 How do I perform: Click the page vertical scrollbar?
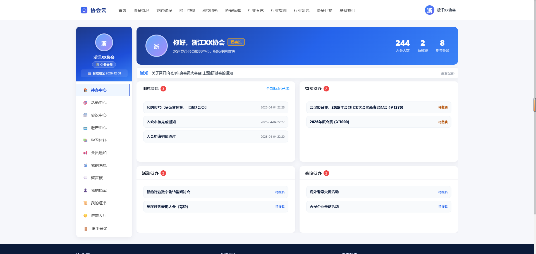tap(535, 105)
